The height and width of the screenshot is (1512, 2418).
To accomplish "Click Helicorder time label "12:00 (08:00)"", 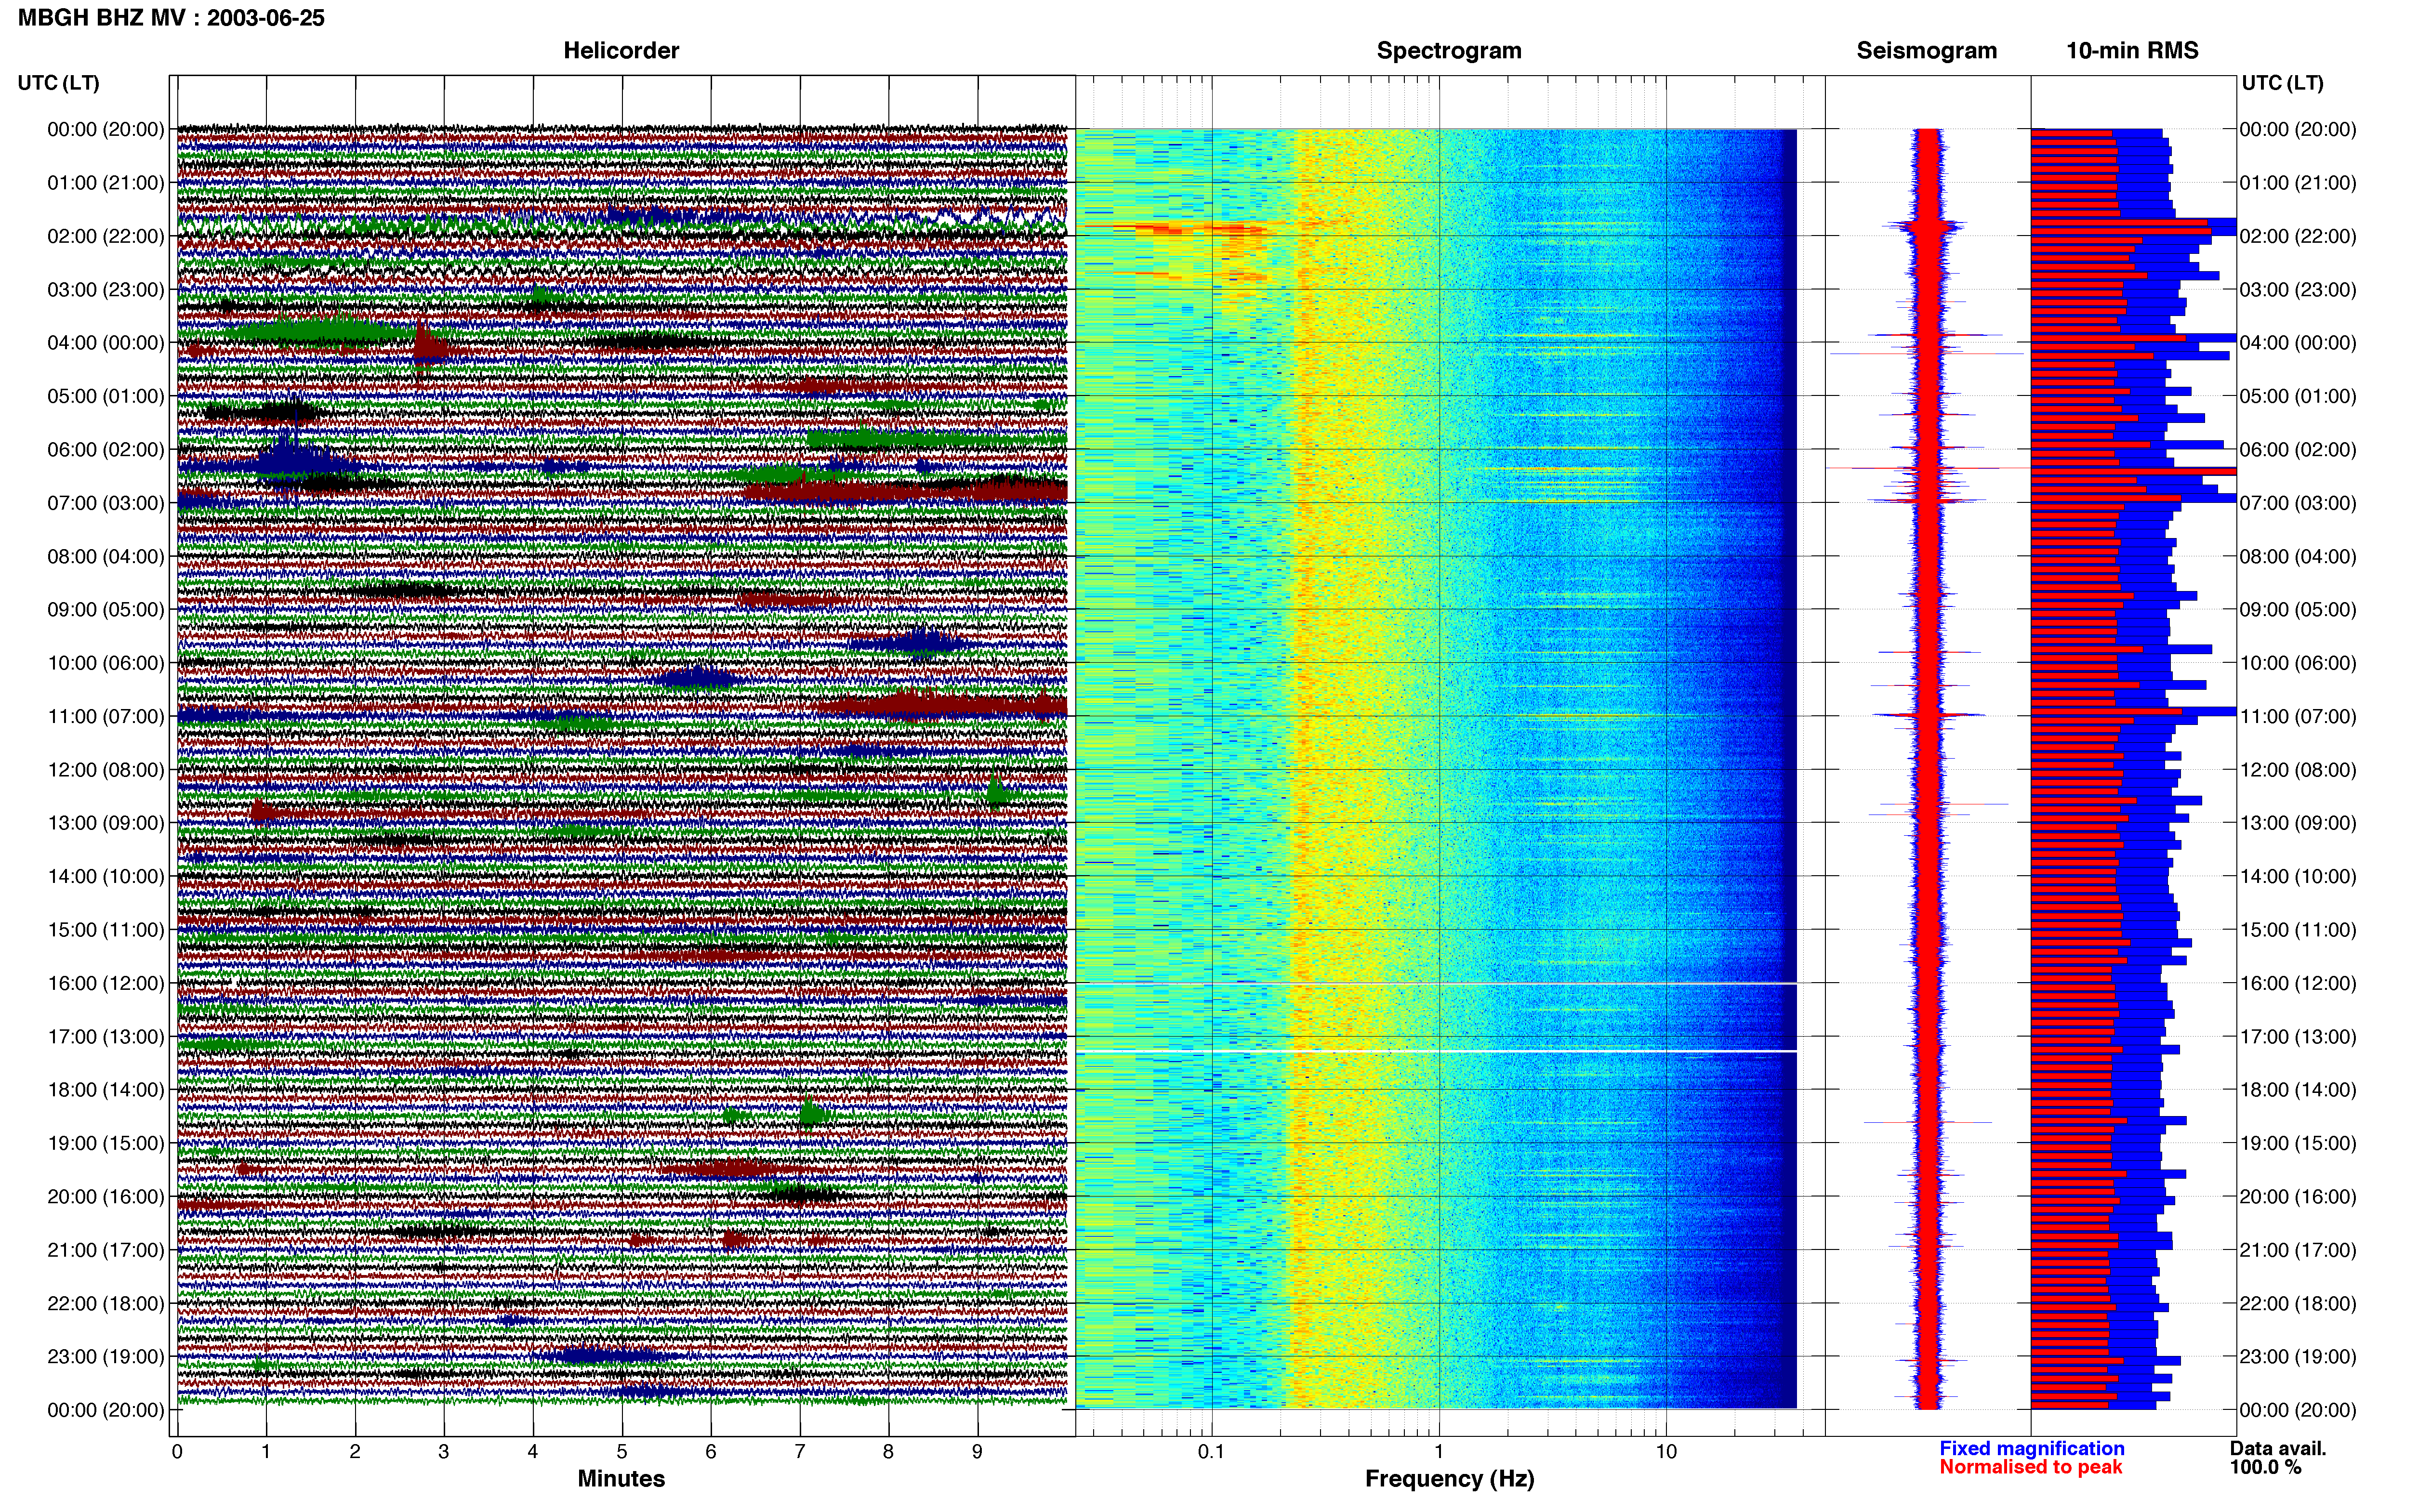I will (106, 770).
